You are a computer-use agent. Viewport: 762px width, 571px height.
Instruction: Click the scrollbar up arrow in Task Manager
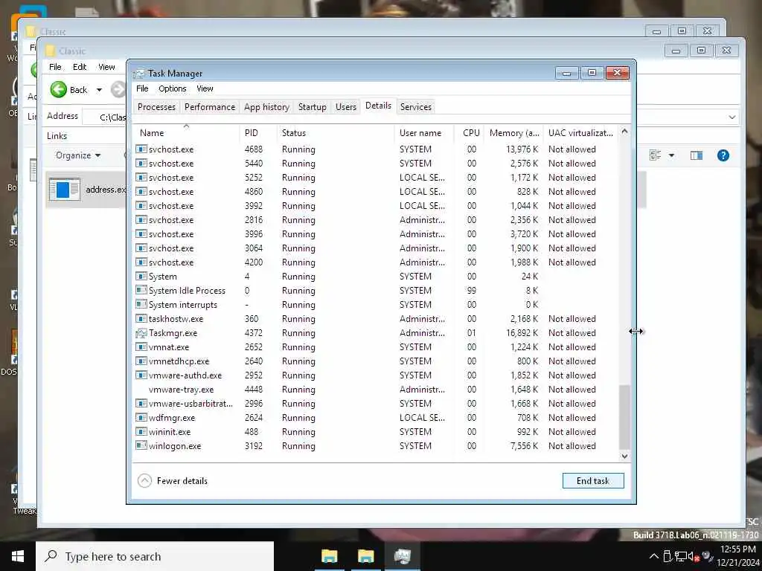[624, 132]
